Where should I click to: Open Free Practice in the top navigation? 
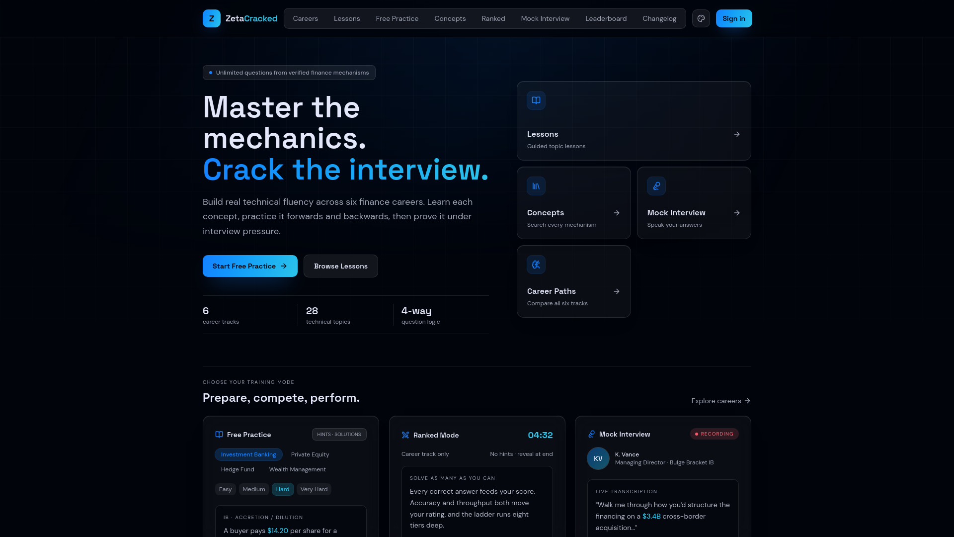[397, 18]
